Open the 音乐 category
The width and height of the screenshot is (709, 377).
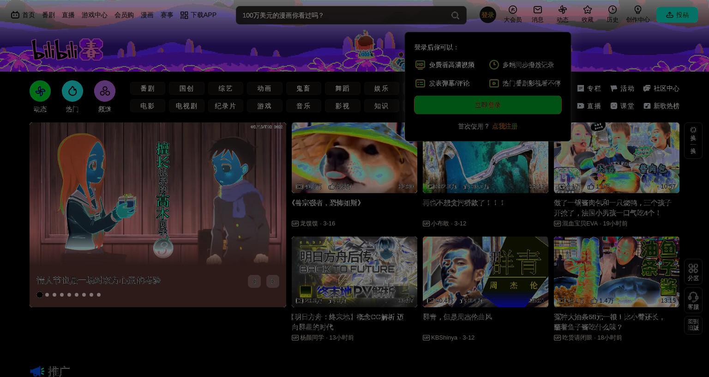303,106
